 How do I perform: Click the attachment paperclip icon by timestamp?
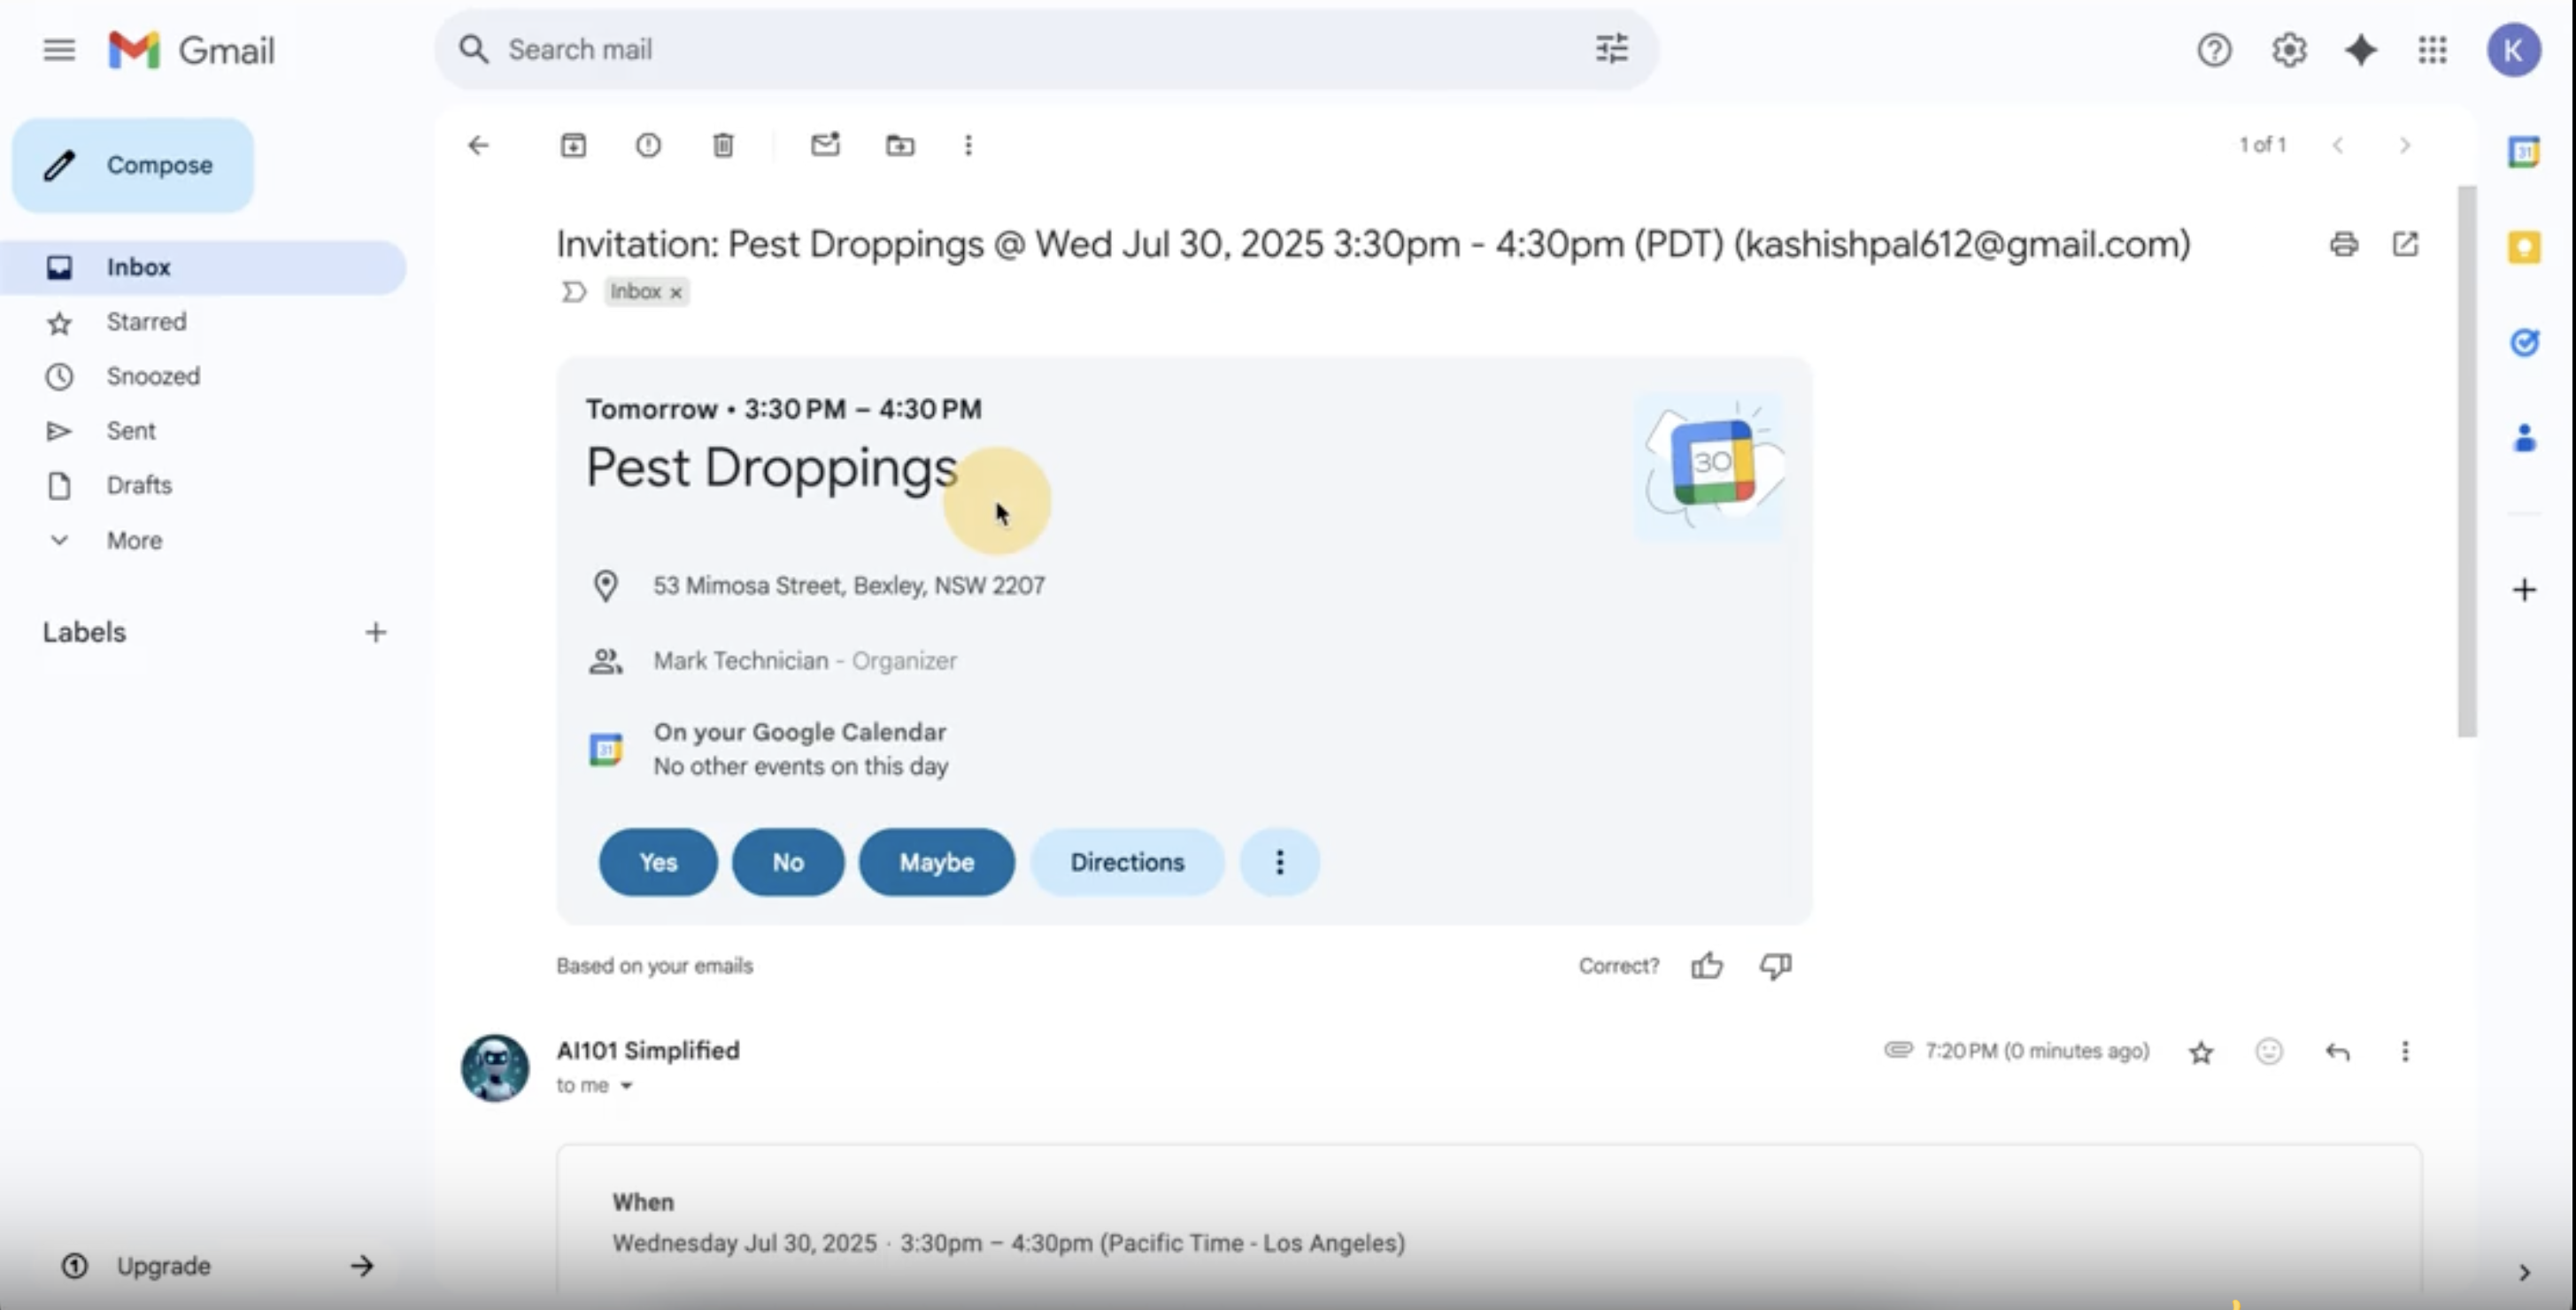point(1898,1050)
